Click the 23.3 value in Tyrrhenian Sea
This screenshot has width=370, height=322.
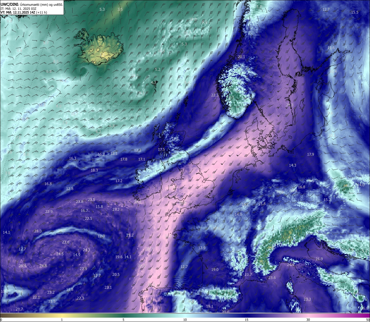(307, 299)
